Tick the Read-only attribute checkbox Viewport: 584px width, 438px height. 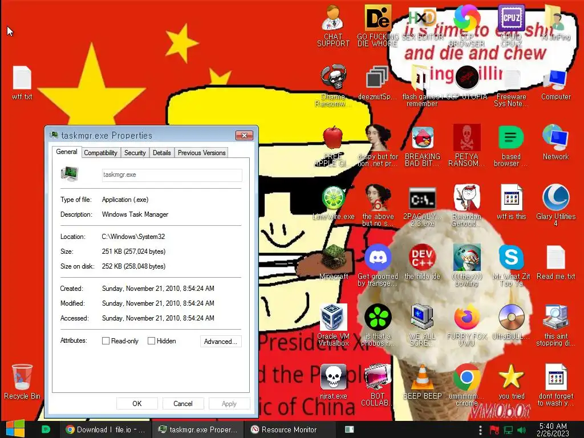pos(106,341)
